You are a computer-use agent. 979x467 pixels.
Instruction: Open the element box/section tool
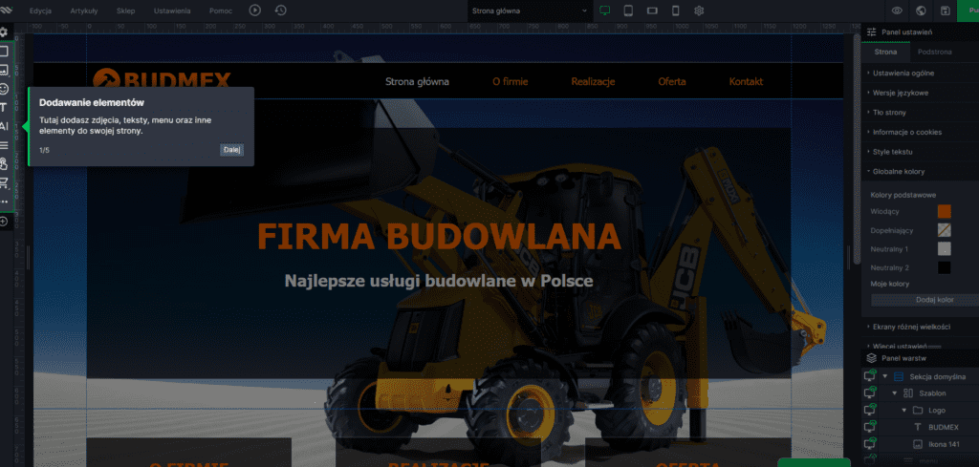[4, 52]
